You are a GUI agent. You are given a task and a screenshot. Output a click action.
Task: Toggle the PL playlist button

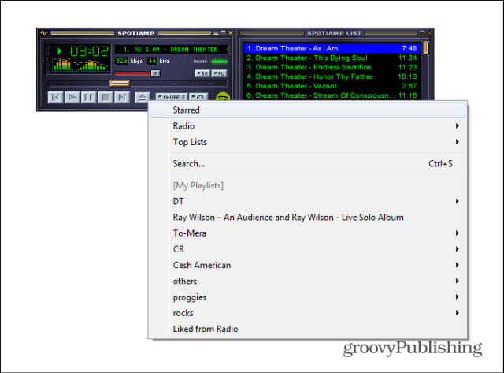pos(219,73)
